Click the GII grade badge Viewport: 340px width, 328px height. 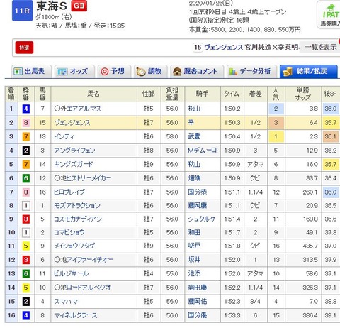coord(79,6)
